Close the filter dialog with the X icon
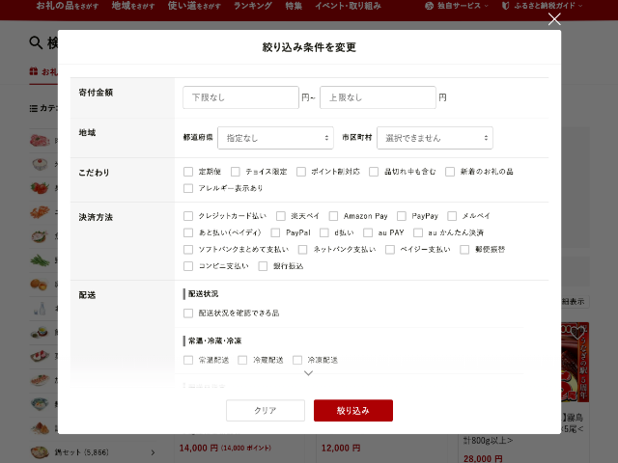This screenshot has height=463, width=618. tap(554, 19)
